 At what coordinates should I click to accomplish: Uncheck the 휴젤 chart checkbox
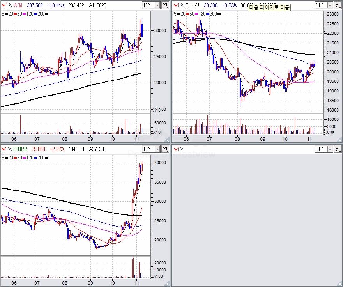(x=4, y=5)
